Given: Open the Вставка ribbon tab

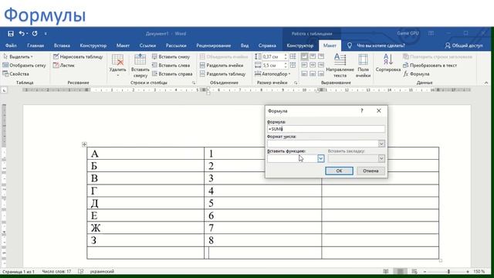Looking at the screenshot, I should [62, 46].
